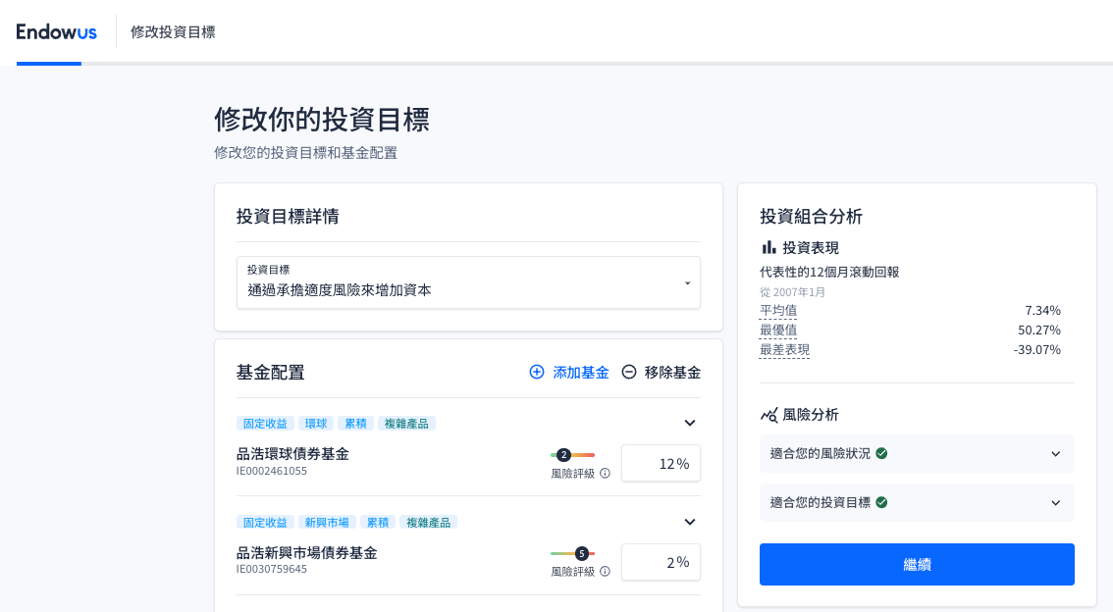Image resolution: width=1113 pixels, height=612 pixels.
Task: Click risk rating bar showing level 2
Action: coord(572,455)
